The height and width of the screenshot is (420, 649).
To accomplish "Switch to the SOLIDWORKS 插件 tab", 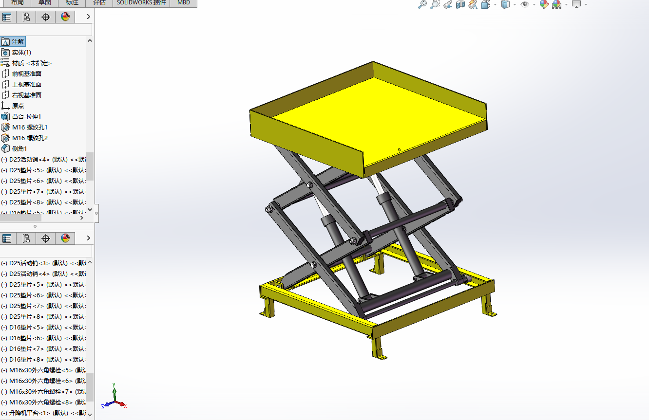I will pos(141,2).
